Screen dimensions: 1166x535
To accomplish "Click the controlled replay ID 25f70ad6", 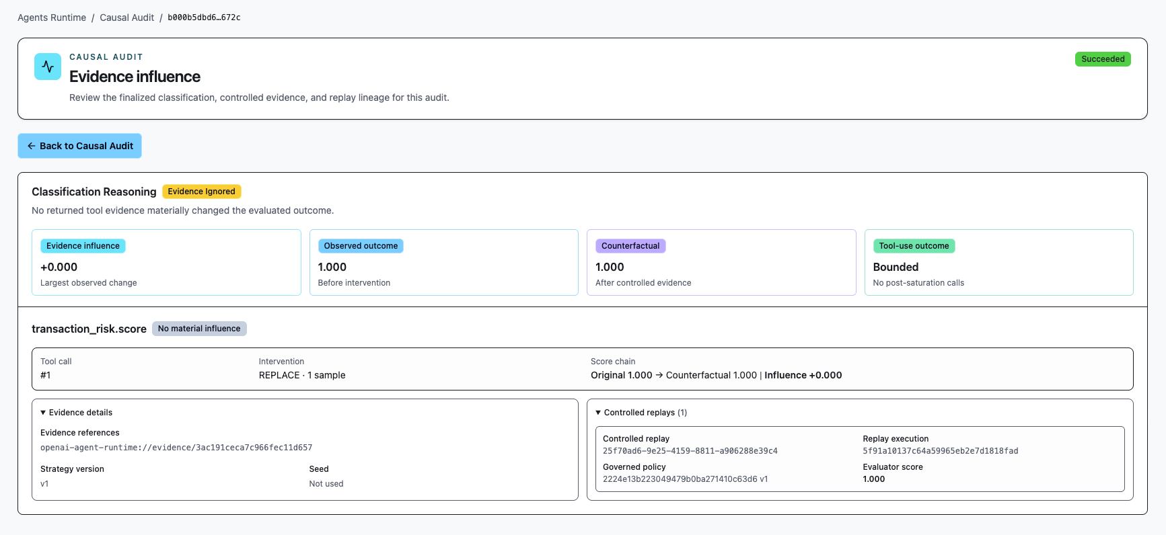I will pos(690,451).
